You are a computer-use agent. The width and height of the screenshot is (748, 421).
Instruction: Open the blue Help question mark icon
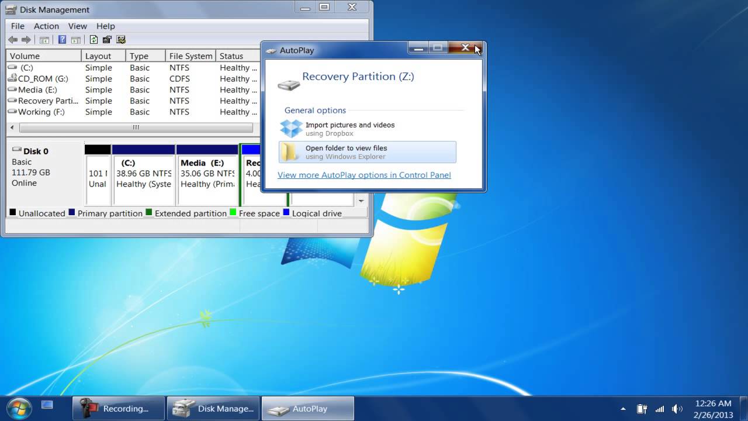coord(62,40)
